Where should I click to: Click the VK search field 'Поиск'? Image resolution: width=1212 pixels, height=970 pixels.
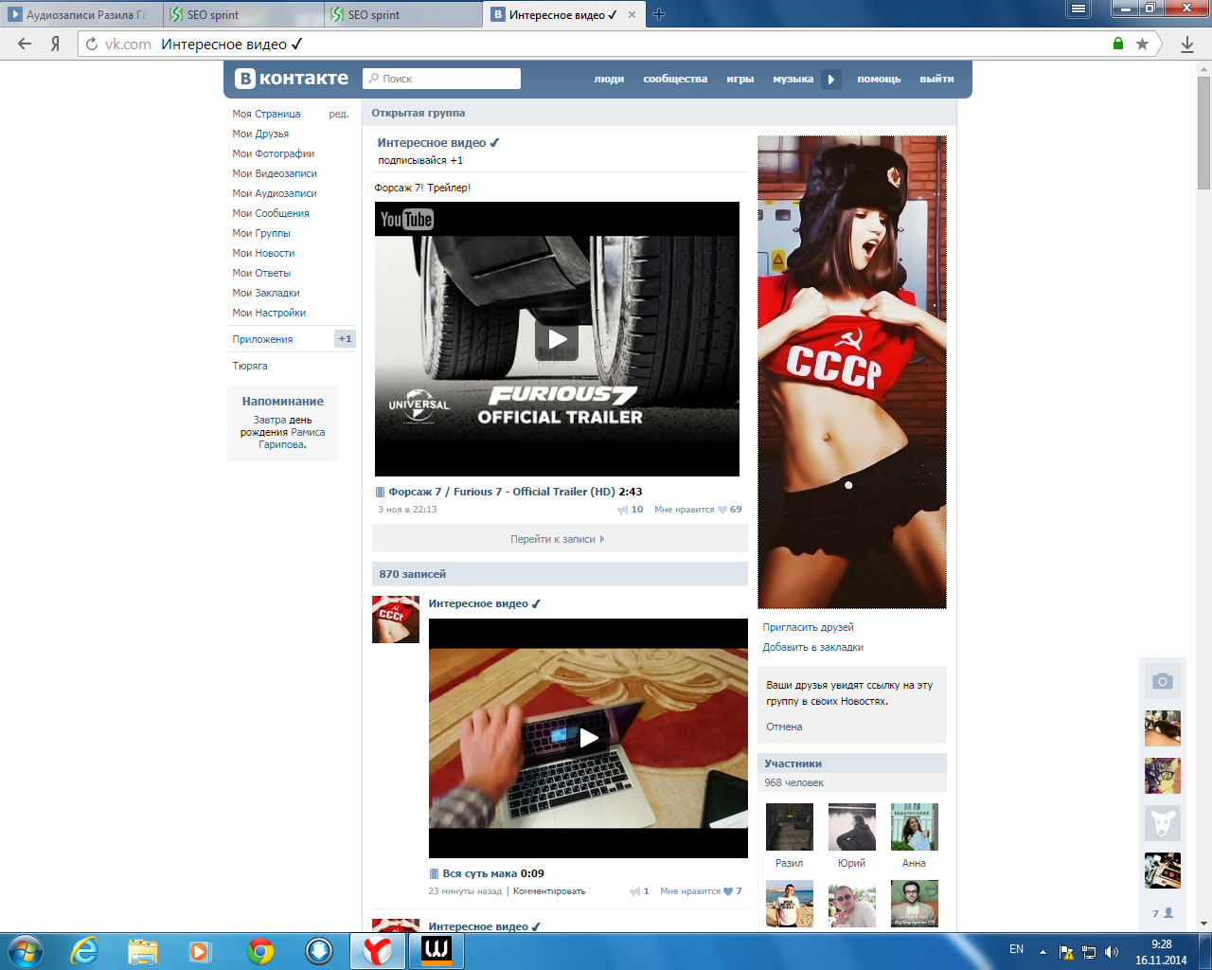coord(441,79)
